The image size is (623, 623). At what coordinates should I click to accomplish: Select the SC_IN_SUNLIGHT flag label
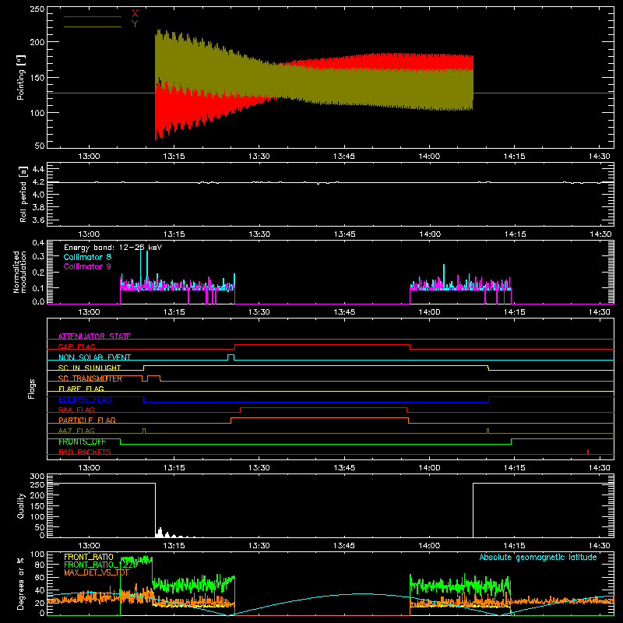90,368
